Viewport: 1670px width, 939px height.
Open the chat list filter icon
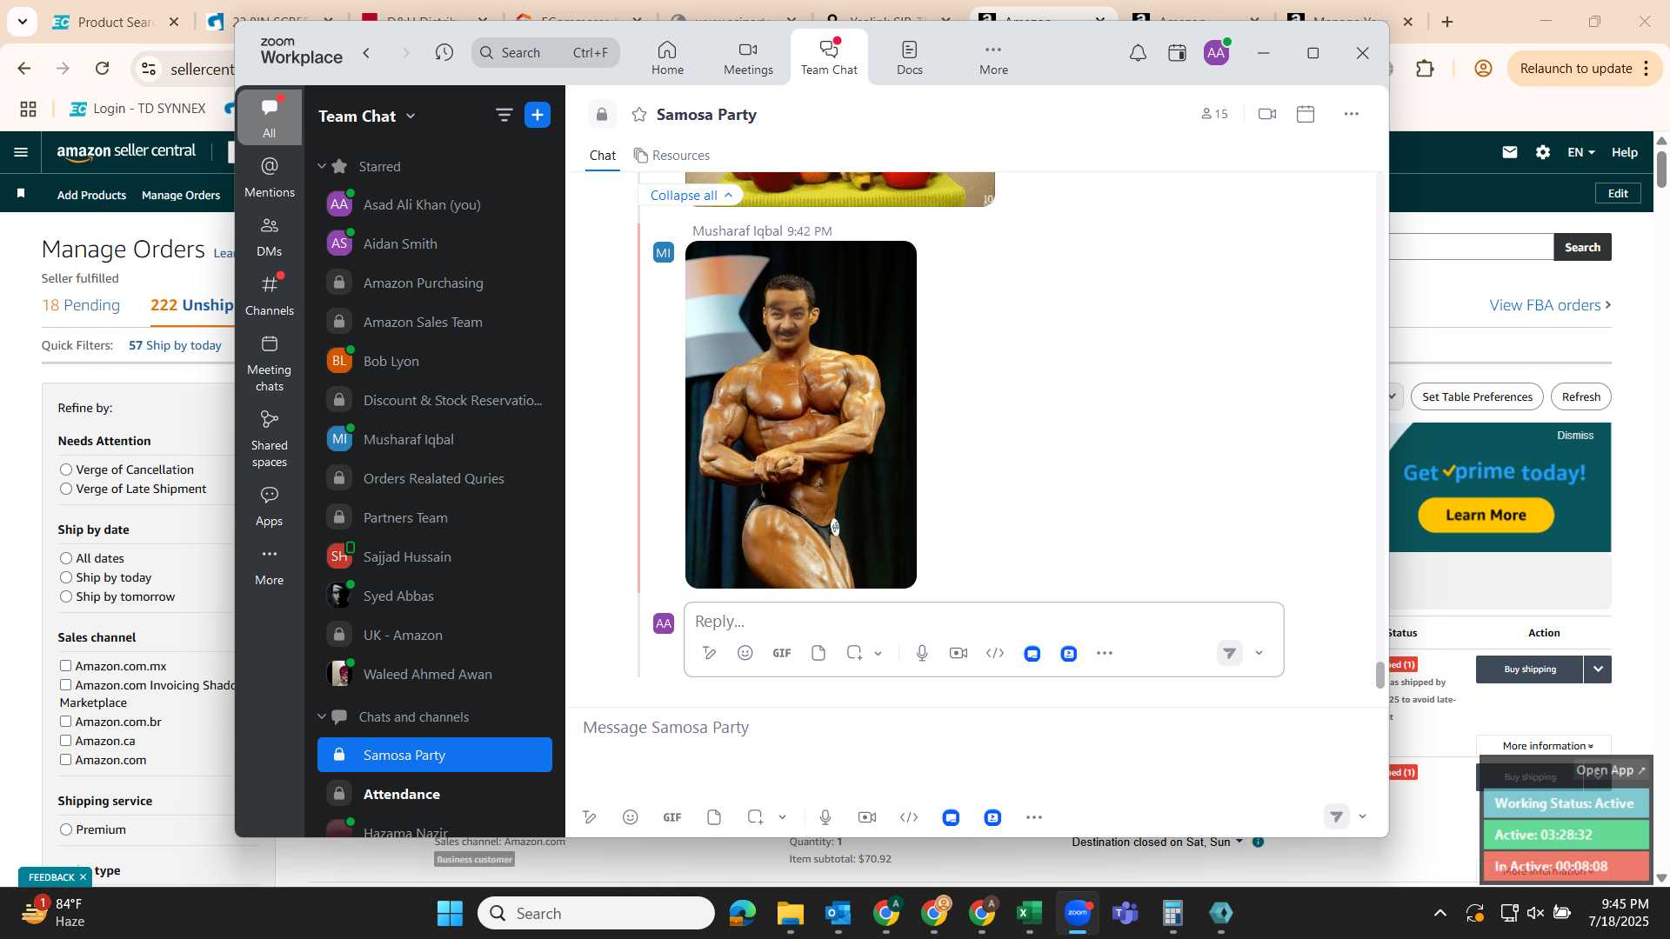(x=504, y=115)
